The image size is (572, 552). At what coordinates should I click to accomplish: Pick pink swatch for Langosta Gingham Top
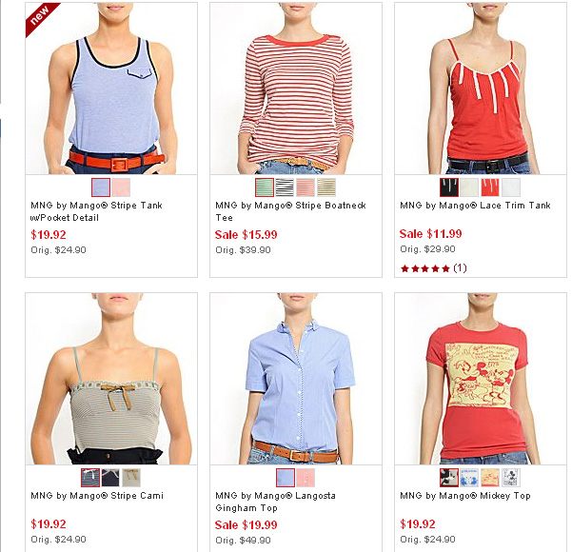point(306,478)
